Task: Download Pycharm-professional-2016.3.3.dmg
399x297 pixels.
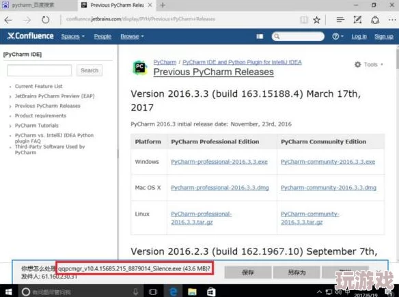Action: [x=220, y=188]
